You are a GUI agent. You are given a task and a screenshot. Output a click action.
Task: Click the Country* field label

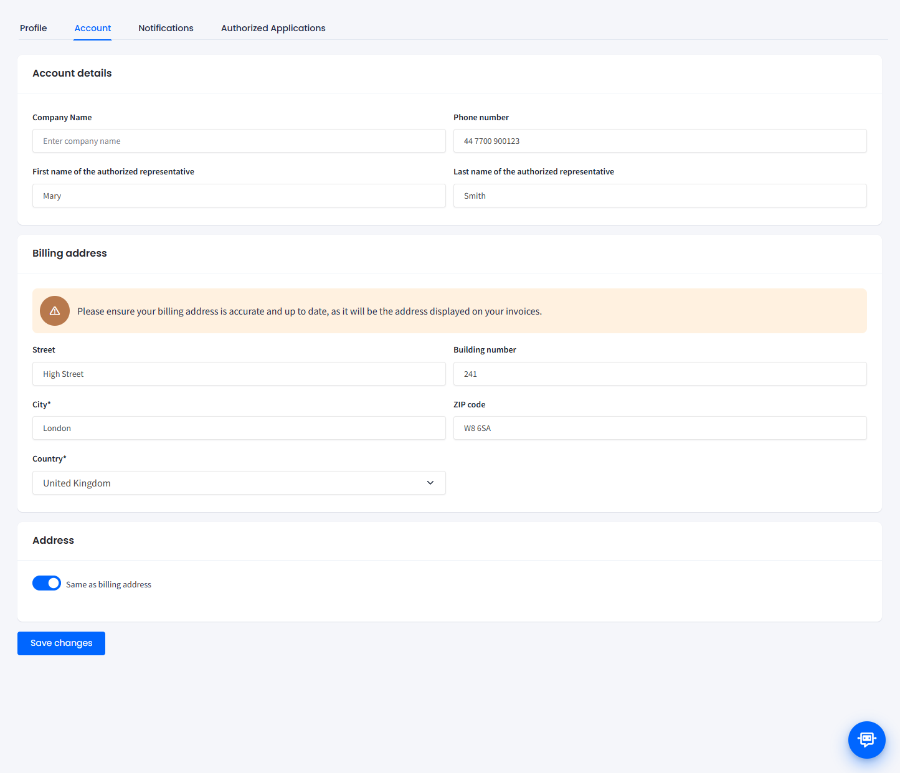49,458
